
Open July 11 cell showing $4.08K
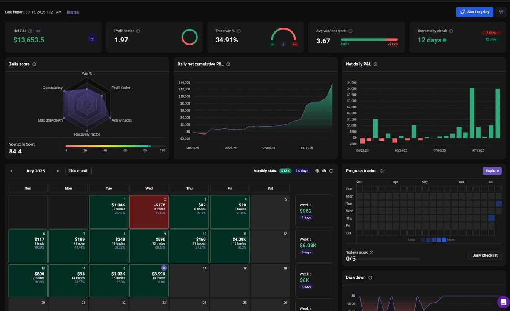230,246
